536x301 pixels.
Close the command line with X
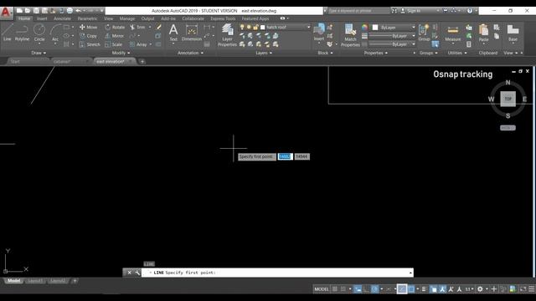point(129,273)
